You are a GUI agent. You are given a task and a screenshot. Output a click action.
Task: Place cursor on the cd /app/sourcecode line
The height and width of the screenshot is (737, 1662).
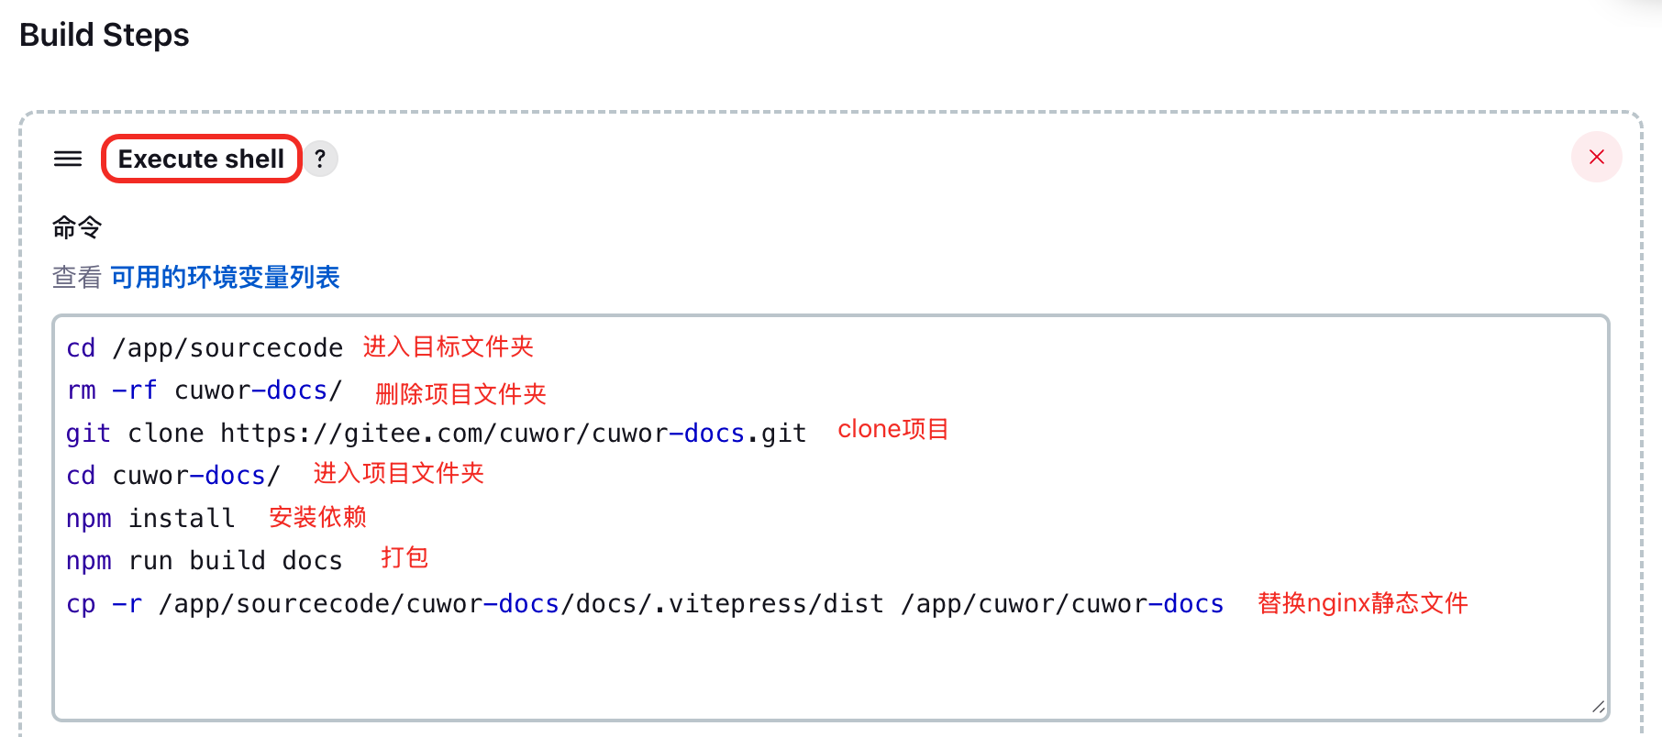(x=205, y=348)
